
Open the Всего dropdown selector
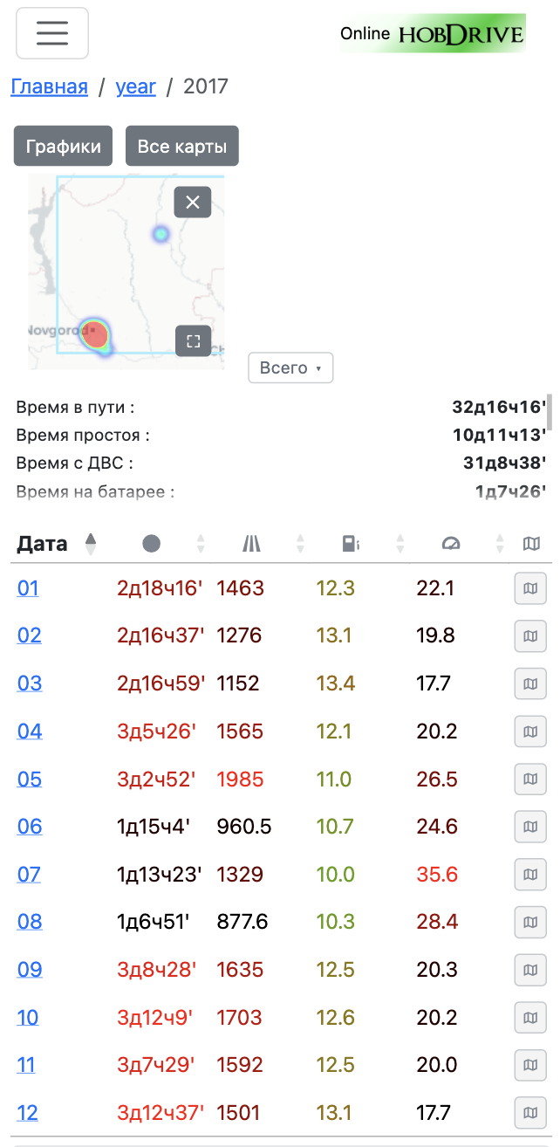(x=290, y=367)
